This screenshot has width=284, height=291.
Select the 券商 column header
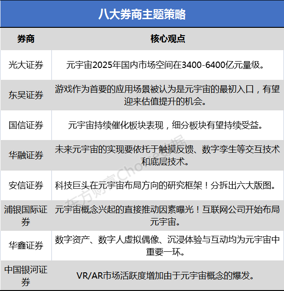coord(26,39)
